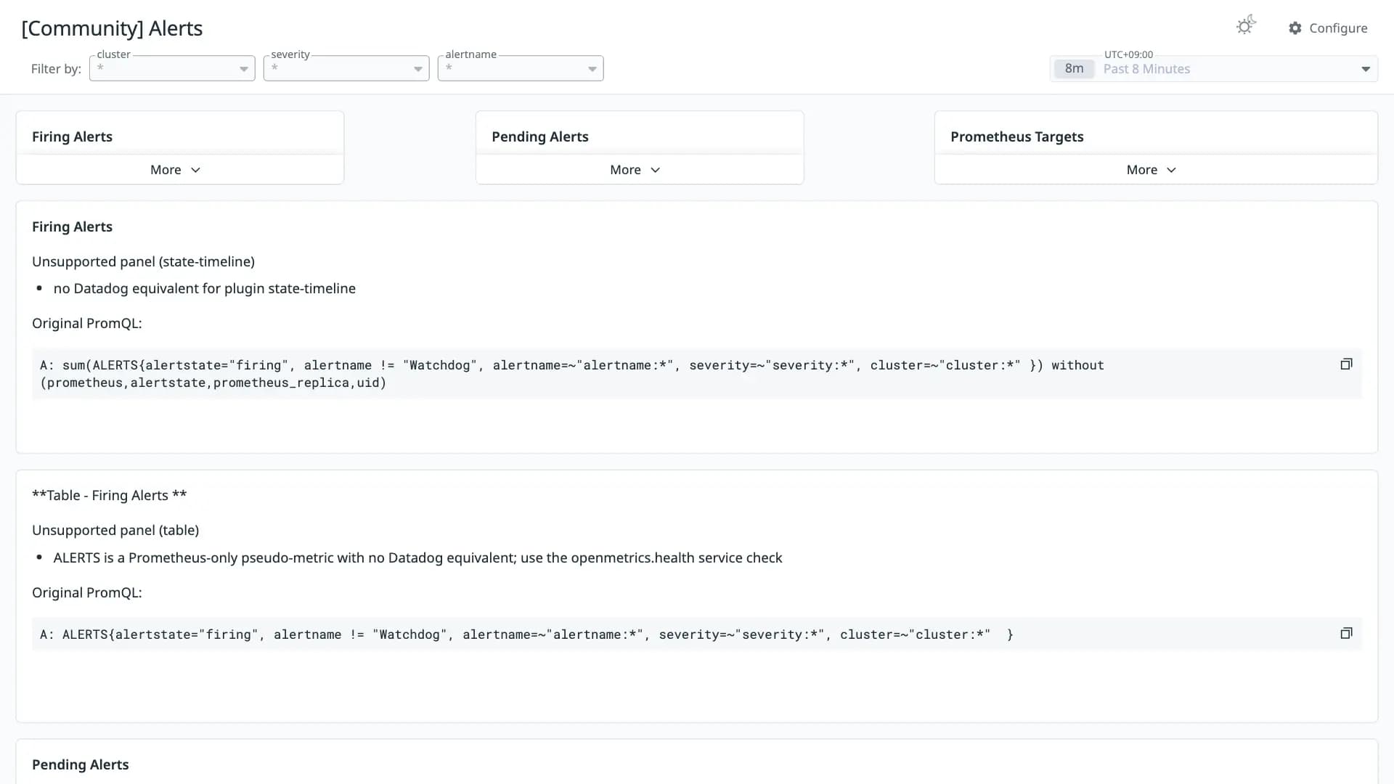Screen dimensions: 1394x784
Task: Toggle the dark/light theme sun-moon icon
Action: tap(1246, 25)
